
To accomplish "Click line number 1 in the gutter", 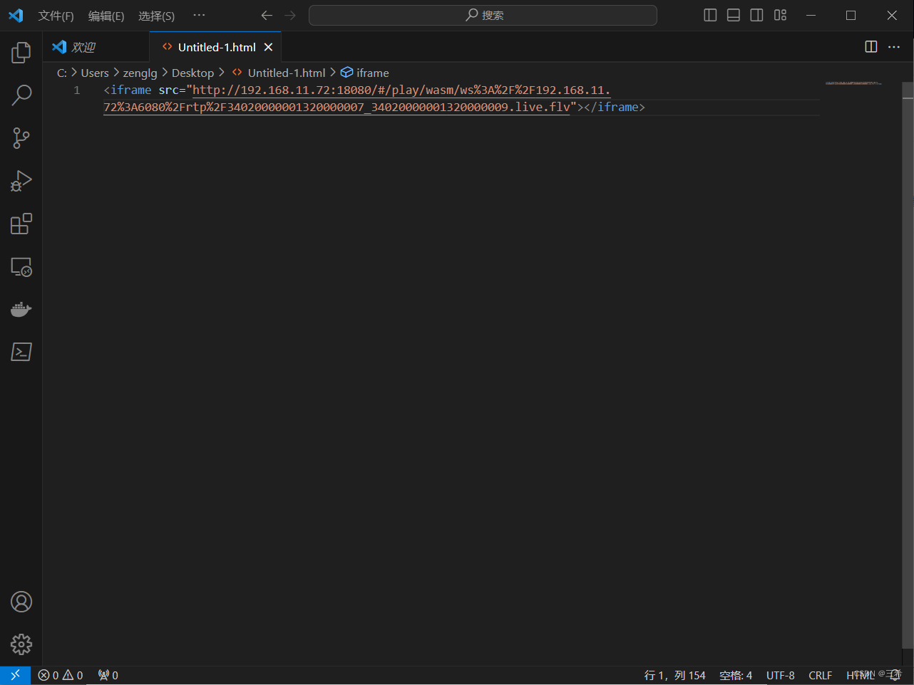I will coord(77,90).
